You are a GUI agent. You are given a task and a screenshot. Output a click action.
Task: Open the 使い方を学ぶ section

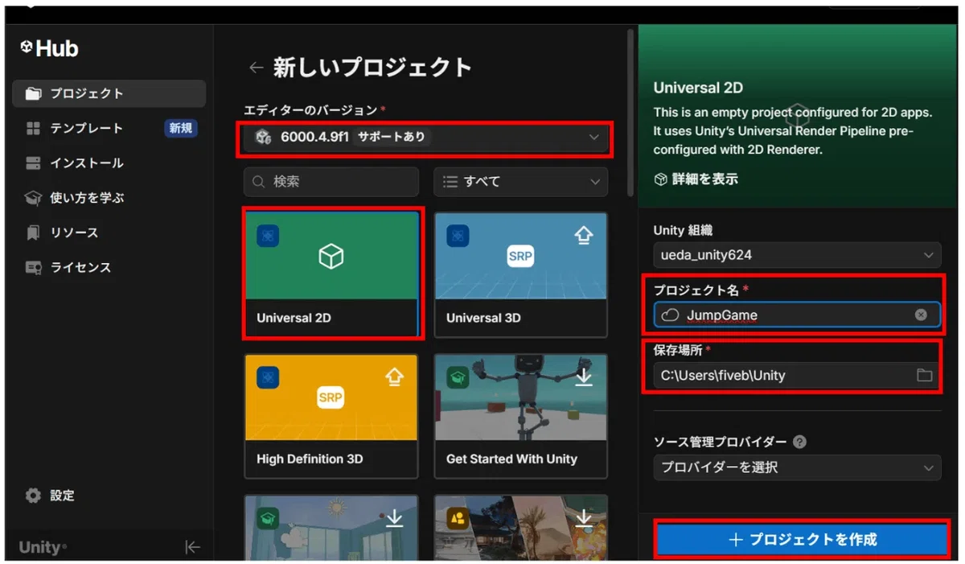[x=109, y=197]
